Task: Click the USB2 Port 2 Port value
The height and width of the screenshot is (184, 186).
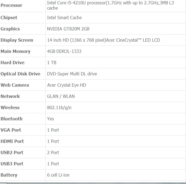Action: pyautogui.click(x=53, y=152)
